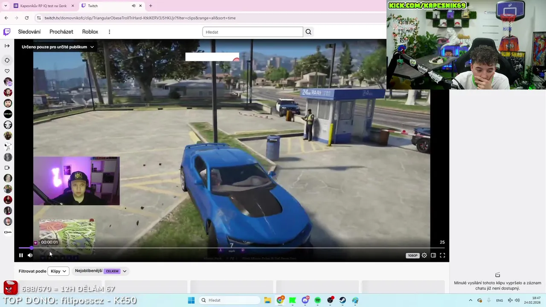546x307 pixels.
Task: Open Steam from taskbar
Action: click(343, 301)
